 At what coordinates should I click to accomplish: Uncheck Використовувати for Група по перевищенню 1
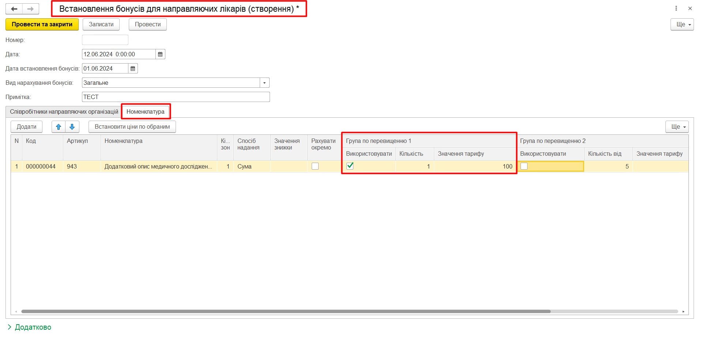point(350,166)
